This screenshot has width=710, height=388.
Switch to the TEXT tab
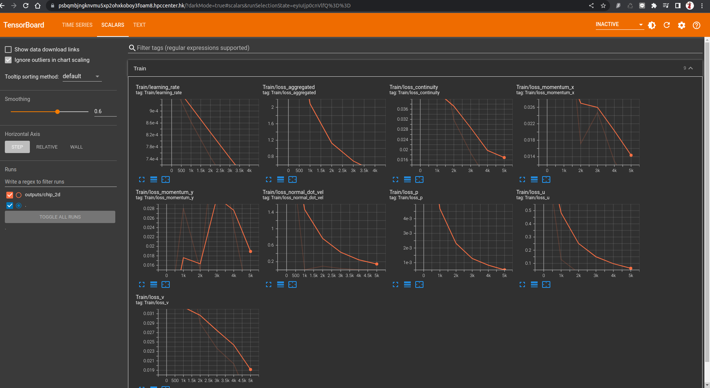tap(139, 25)
